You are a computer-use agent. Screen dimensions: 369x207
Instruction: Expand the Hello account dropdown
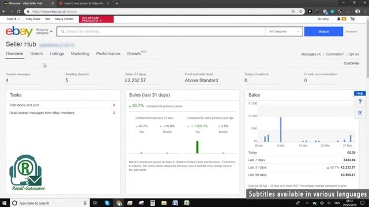coord(13,19)
